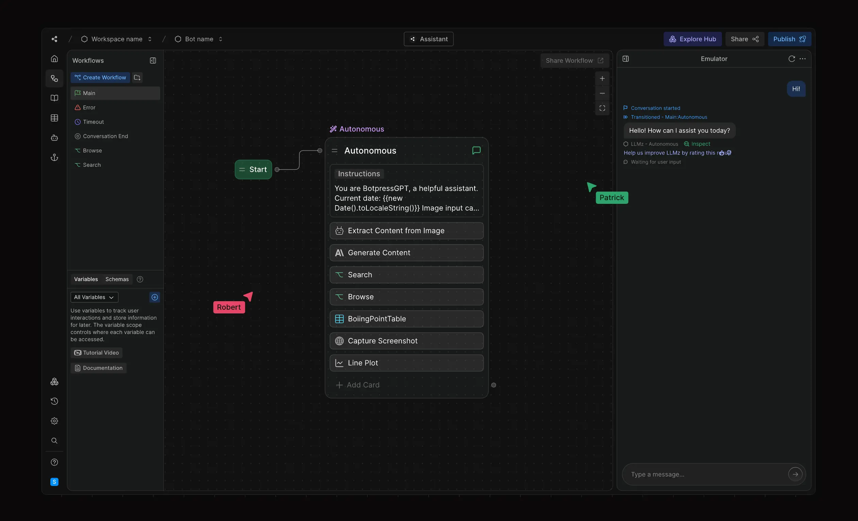This screenshot has width=858, height=521.
Task: Collapse the Workflows side panel
Action: point(153,61)
